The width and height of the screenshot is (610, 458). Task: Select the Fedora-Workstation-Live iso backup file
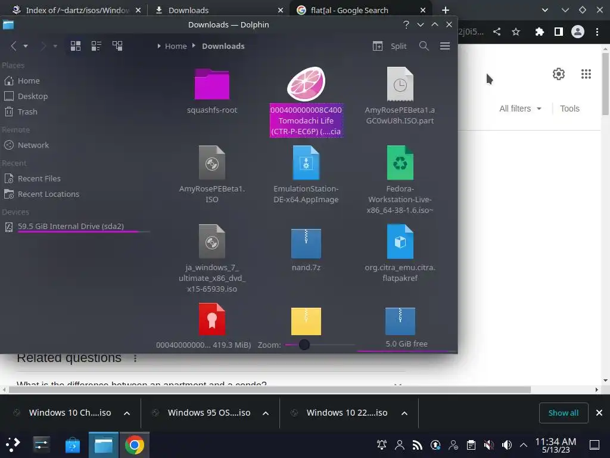pyautogui.click(x=400, y=180)
